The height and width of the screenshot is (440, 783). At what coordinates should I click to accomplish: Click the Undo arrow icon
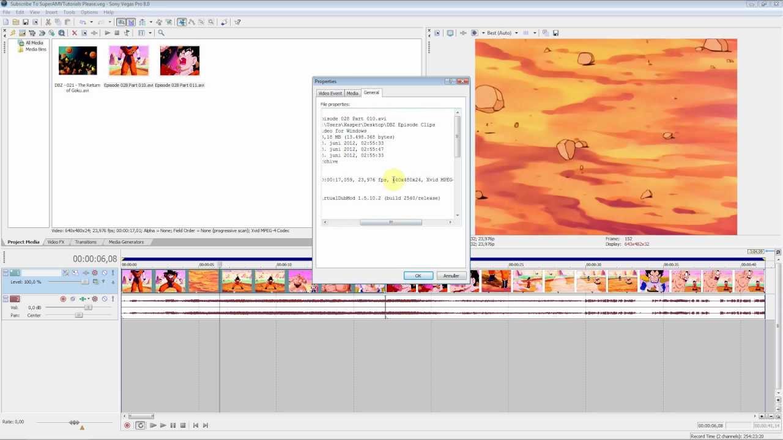click(83, 22)
